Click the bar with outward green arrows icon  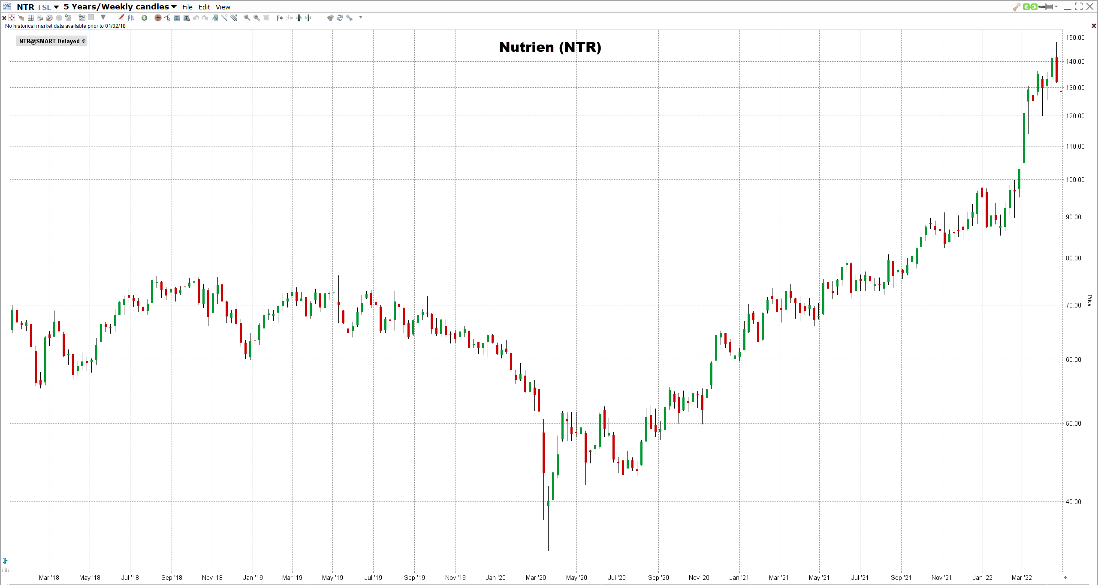[x=299, y=18]
